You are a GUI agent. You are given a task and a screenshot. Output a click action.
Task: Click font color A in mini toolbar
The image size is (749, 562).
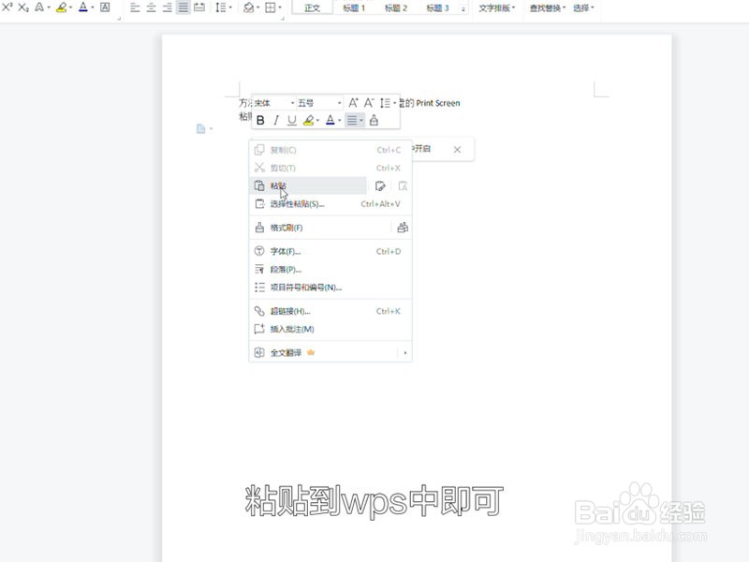[x=330, y=120]
